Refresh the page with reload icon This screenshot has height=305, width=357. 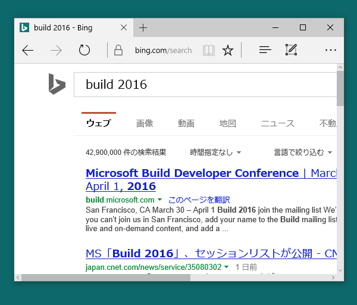click(x=84, y=50)
